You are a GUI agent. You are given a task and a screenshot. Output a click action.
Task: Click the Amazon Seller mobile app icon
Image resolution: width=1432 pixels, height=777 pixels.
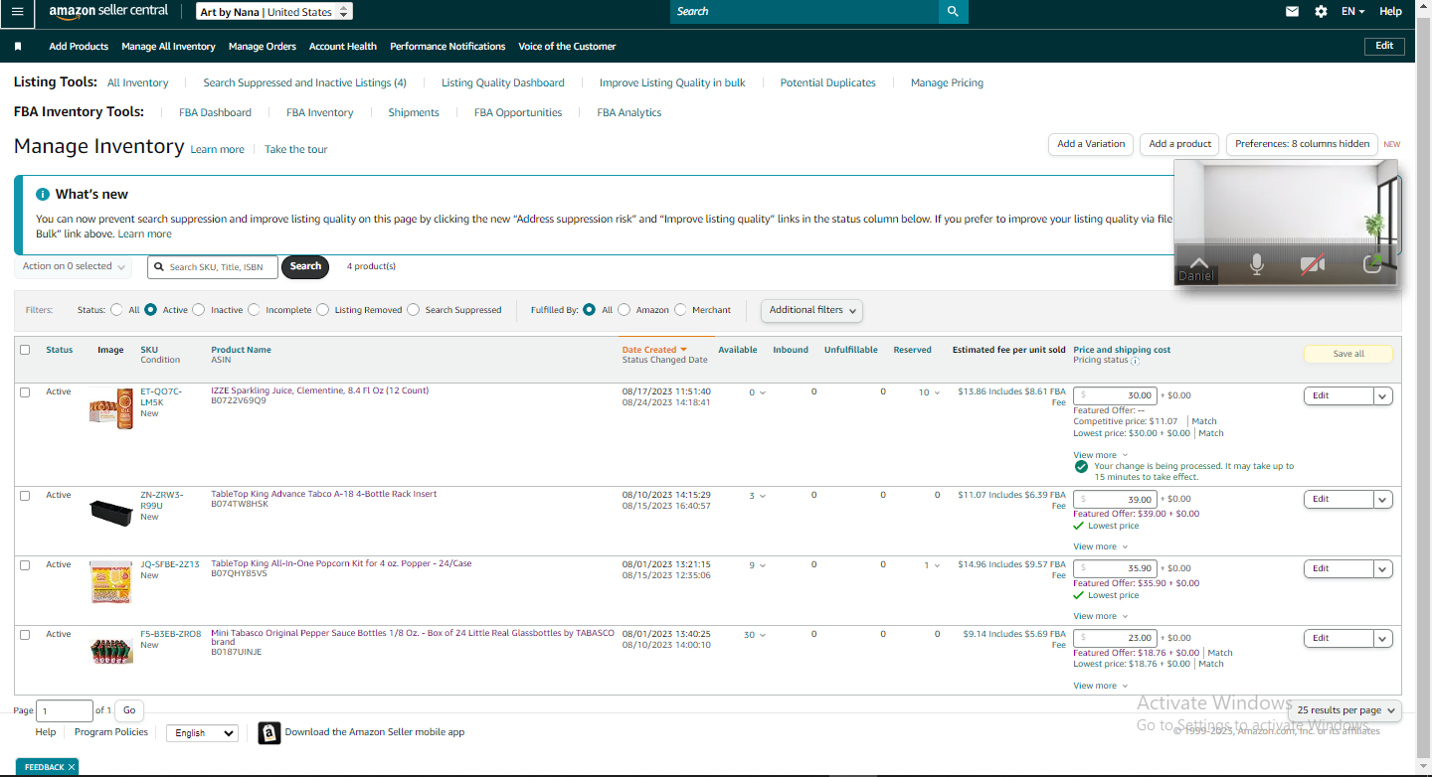[269, 733]
